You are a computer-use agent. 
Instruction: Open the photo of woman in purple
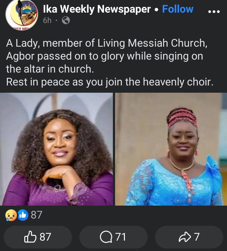point(56,149)
